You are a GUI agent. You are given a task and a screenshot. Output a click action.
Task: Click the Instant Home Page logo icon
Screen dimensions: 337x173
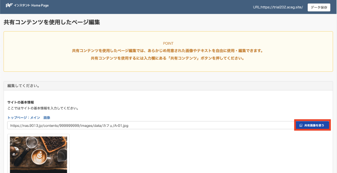[x=9, y=5]
